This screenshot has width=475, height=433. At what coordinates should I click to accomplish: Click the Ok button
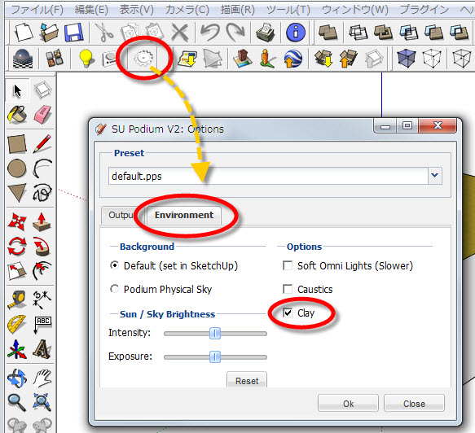pyautogui.click(x=348, y=404)
